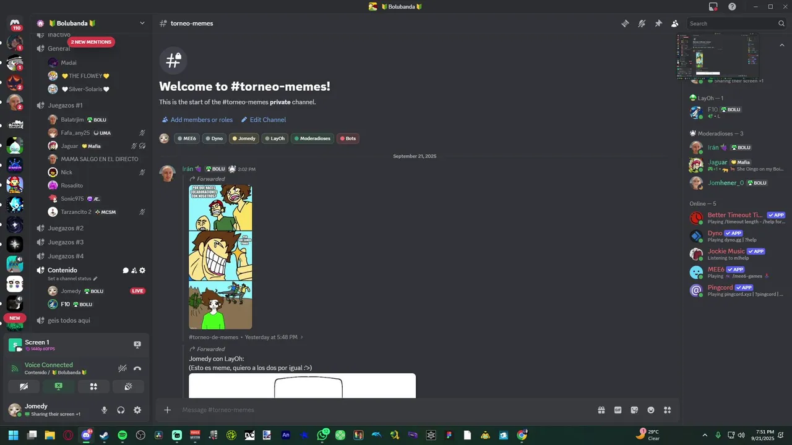Screen dimensions: 792x445
Task: Open the Soundboard button
Action: [x=129, y=386]
